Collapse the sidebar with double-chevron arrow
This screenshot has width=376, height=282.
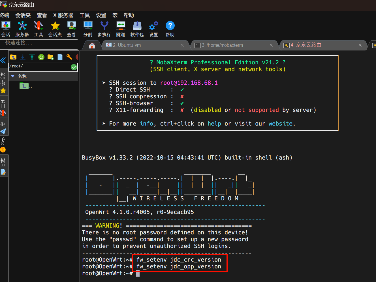point(3,60)
